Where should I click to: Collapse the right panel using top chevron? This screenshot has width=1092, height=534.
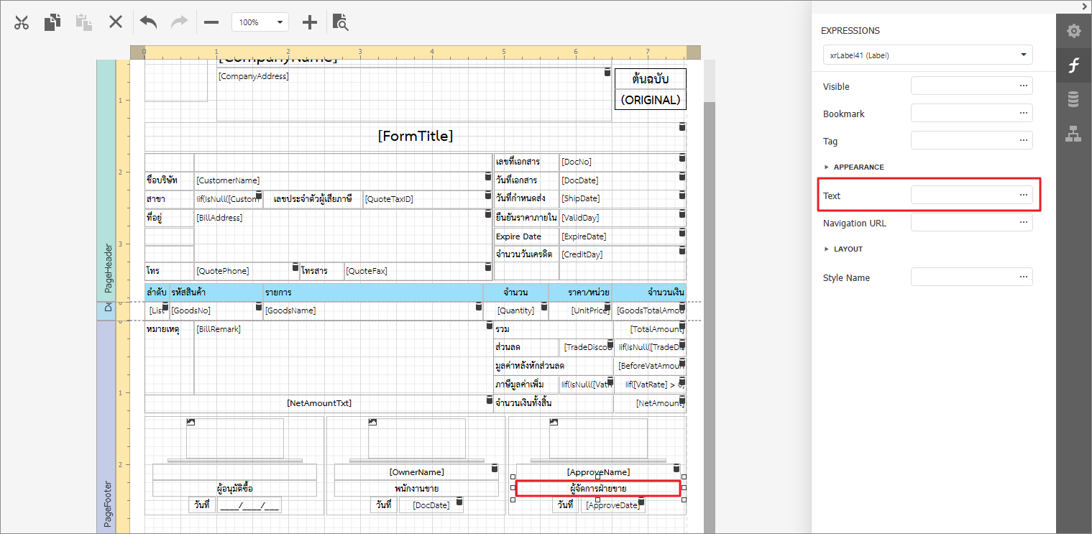pos(1084,6)
